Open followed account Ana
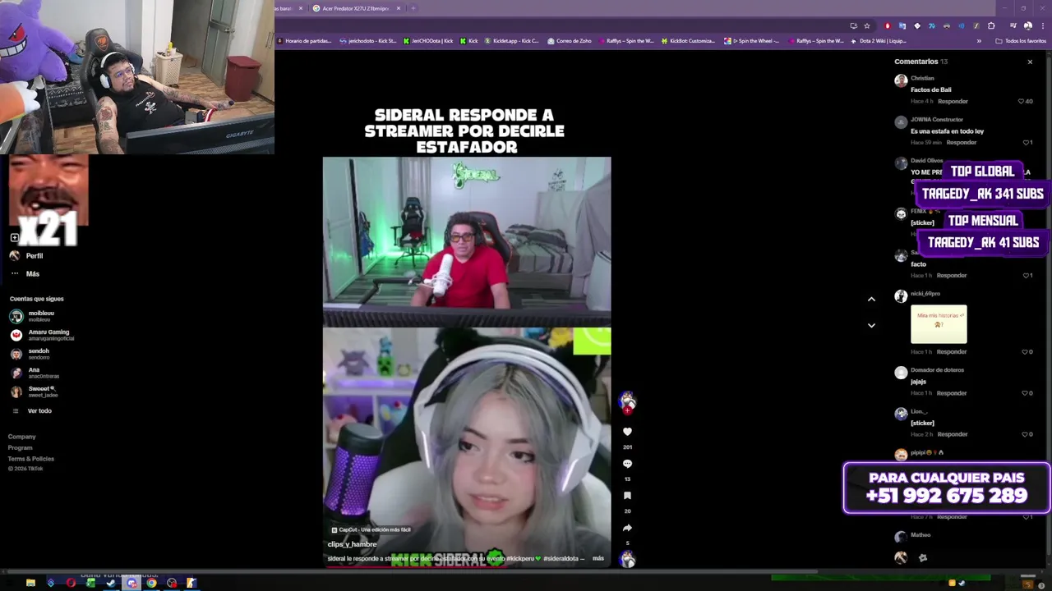The width and height of the screenshot is (1052, 591). (x=35, y=373)
